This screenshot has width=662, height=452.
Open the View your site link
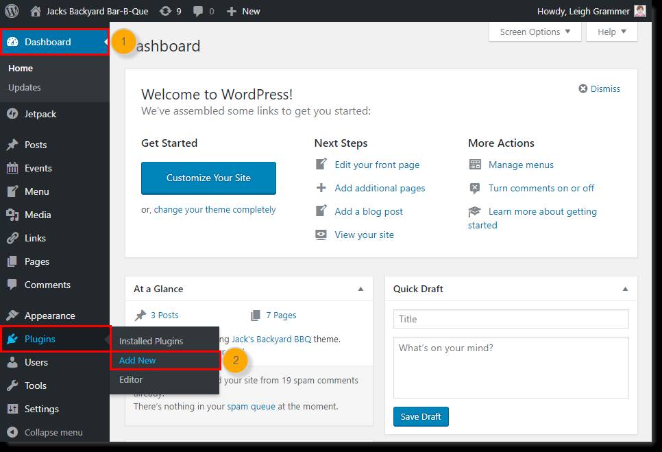click(365, 235)
